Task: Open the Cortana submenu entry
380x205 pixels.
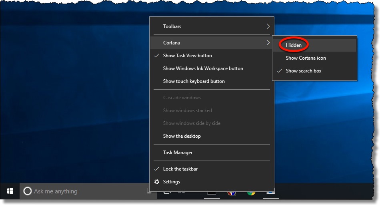Action: pos(212,43)
